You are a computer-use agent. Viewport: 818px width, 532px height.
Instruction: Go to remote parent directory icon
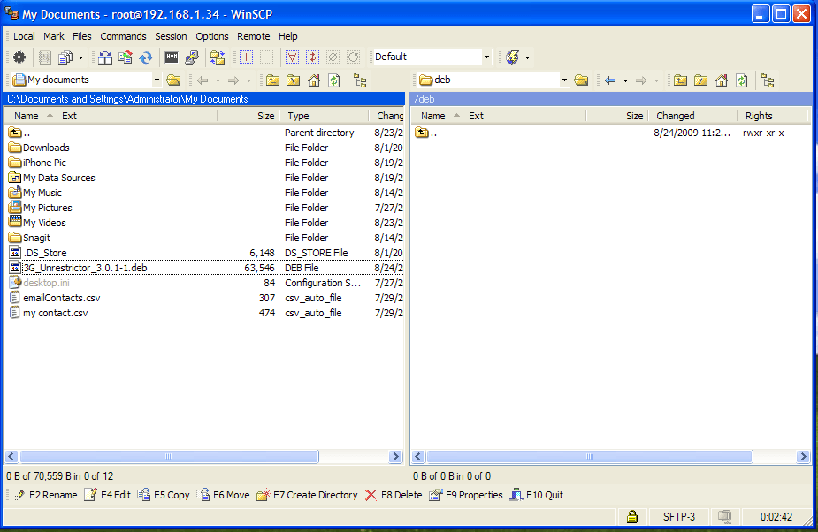(x=680, y=80)
